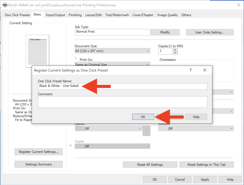
Task: Expand the Document Size dropdown
Action: tap(112, 51)
